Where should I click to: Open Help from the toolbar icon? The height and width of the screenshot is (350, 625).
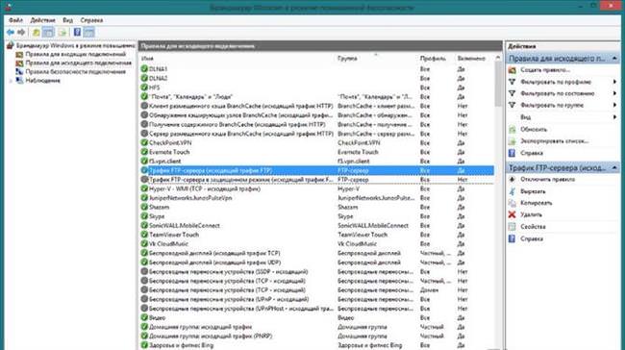pyautogui.click(x=77, y=33)
